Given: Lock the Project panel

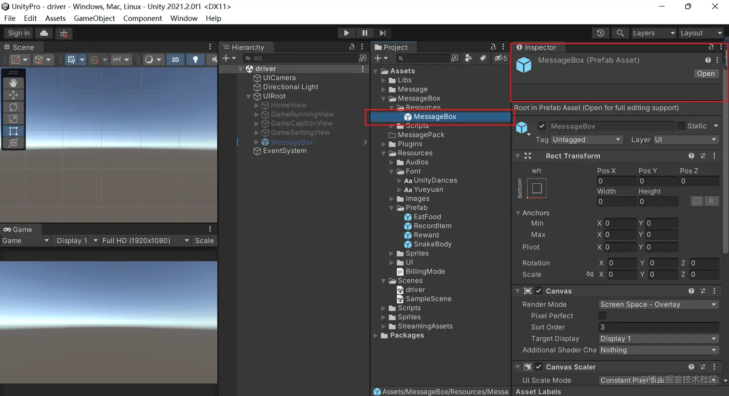Looking at the screenshot, I should [x=493, y=47].
